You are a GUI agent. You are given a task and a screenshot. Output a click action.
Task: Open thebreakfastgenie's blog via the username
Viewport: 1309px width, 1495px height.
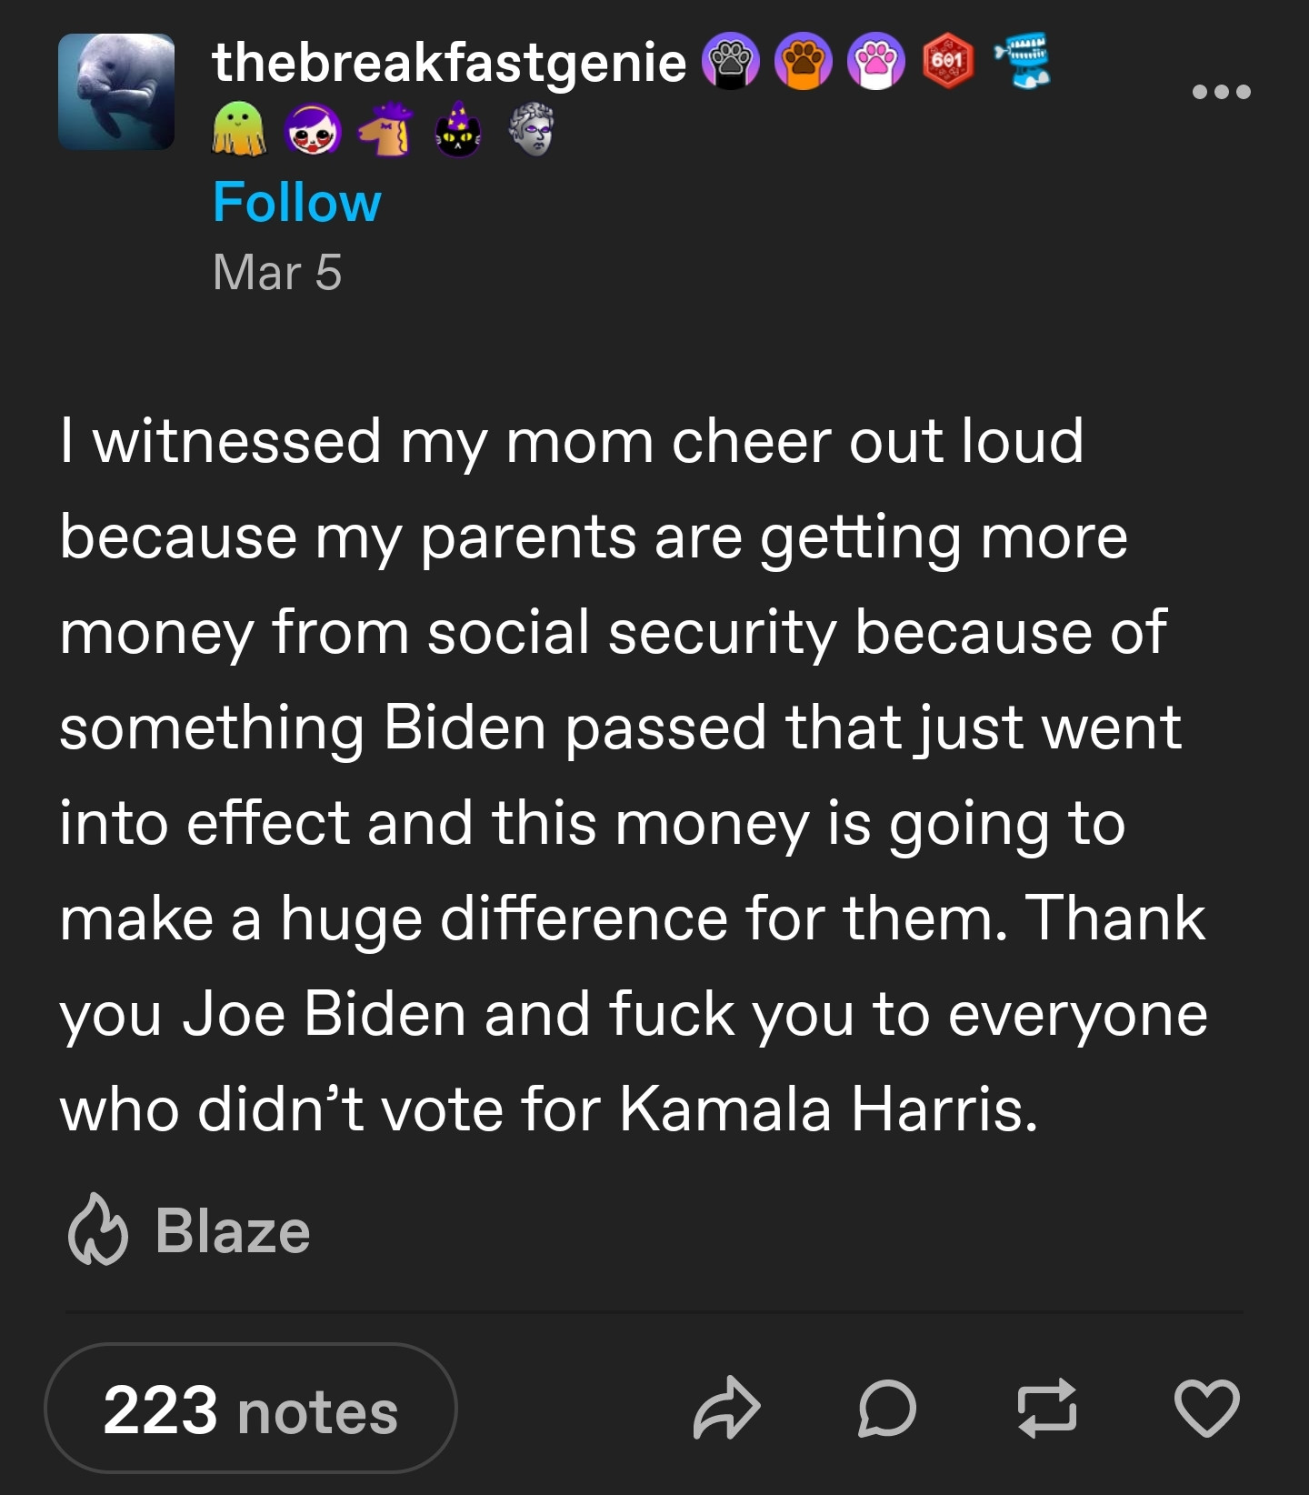tap(449, 62)
